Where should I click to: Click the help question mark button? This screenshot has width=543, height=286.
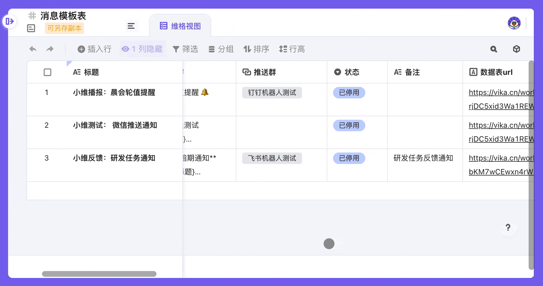click(x=508, y=228)
